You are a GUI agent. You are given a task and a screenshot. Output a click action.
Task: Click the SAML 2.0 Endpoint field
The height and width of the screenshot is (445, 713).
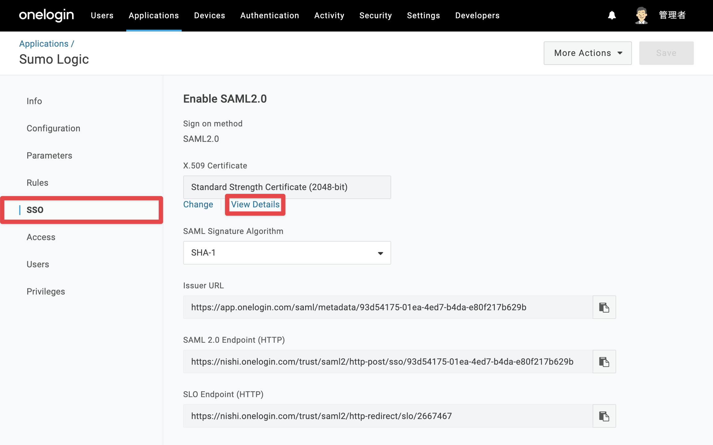388,362
